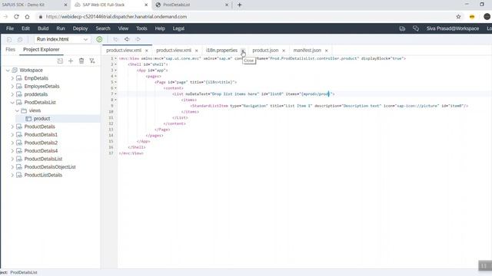The width and height of the screenshot is (492, 276).
Task: Click the collapse all icon in explorer
Action: (60, 61)
